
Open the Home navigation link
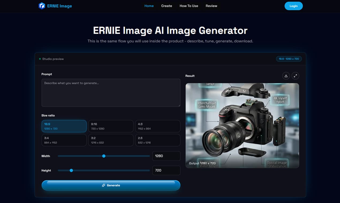[149, 6]
